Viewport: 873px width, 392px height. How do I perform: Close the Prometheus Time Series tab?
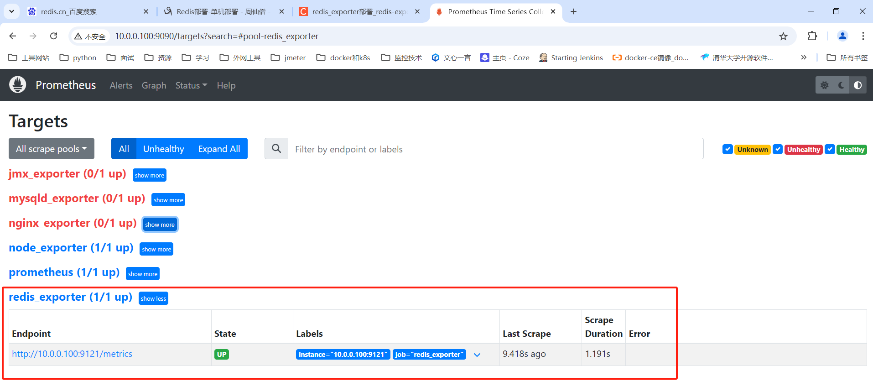click(x=553, y=11)
